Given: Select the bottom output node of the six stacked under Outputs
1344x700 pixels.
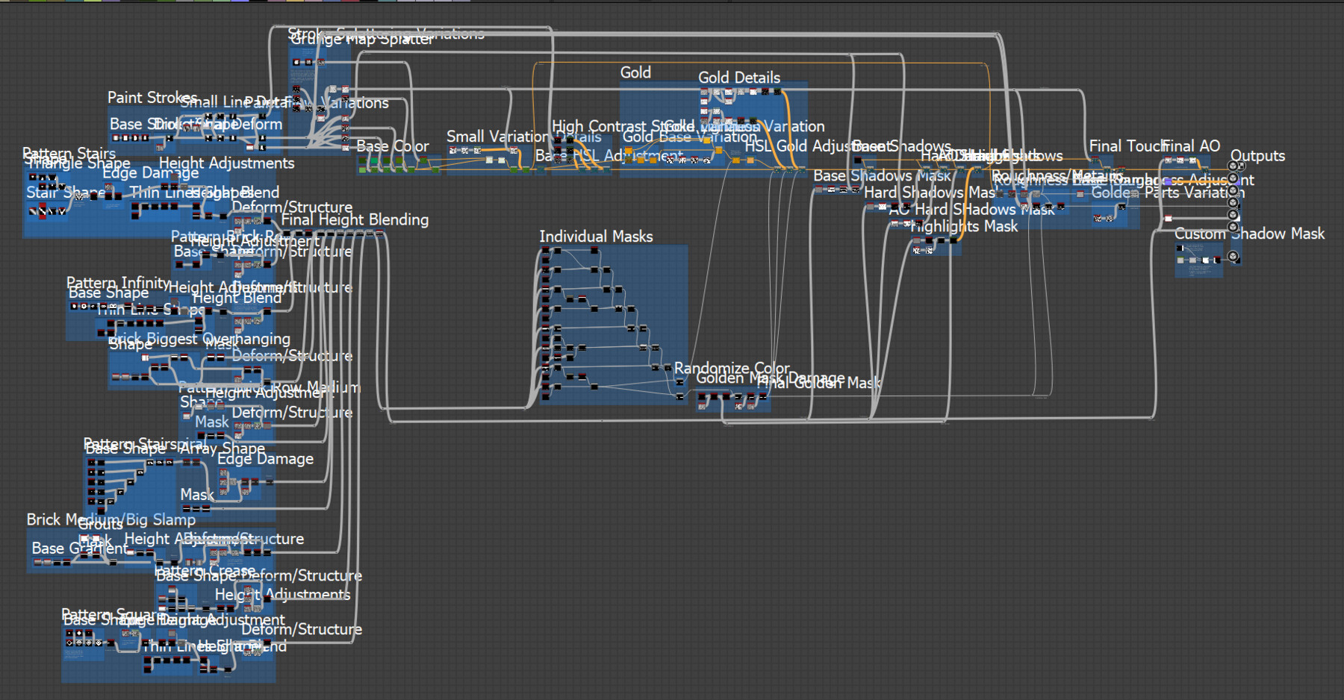Looking at the screenshot, I should 1233,227.
